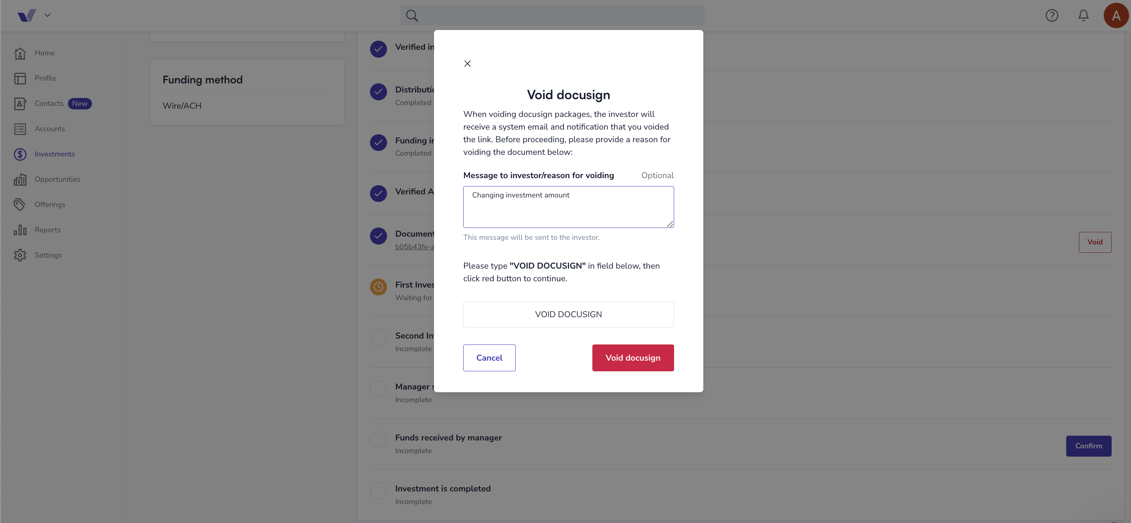Image resolution: width=1131 pixels, height=523 pixels.
Task: Open the Reports bar chart icon
Action: tap(20, 230)
